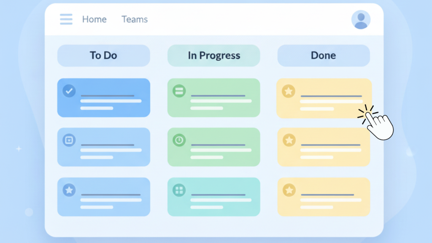Select the In Progress column header

[x=214, y=55]
